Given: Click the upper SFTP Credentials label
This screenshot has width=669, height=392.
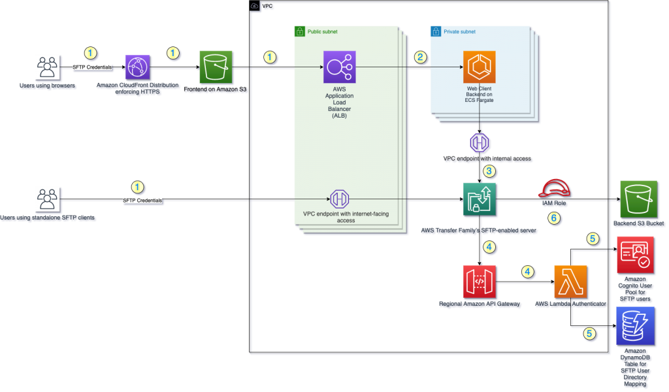Looking at the screenshot, I should click(x=91, y=66).
